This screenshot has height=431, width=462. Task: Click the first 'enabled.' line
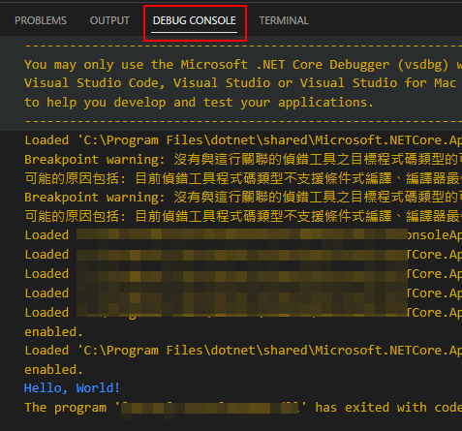tap(53, 332)
